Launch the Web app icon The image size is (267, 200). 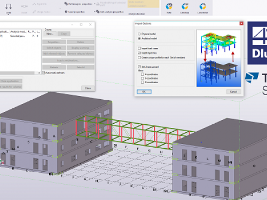(x=169, y=8)
